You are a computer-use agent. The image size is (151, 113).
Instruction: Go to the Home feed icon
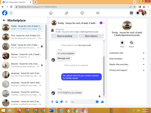(x=51, y=13)
